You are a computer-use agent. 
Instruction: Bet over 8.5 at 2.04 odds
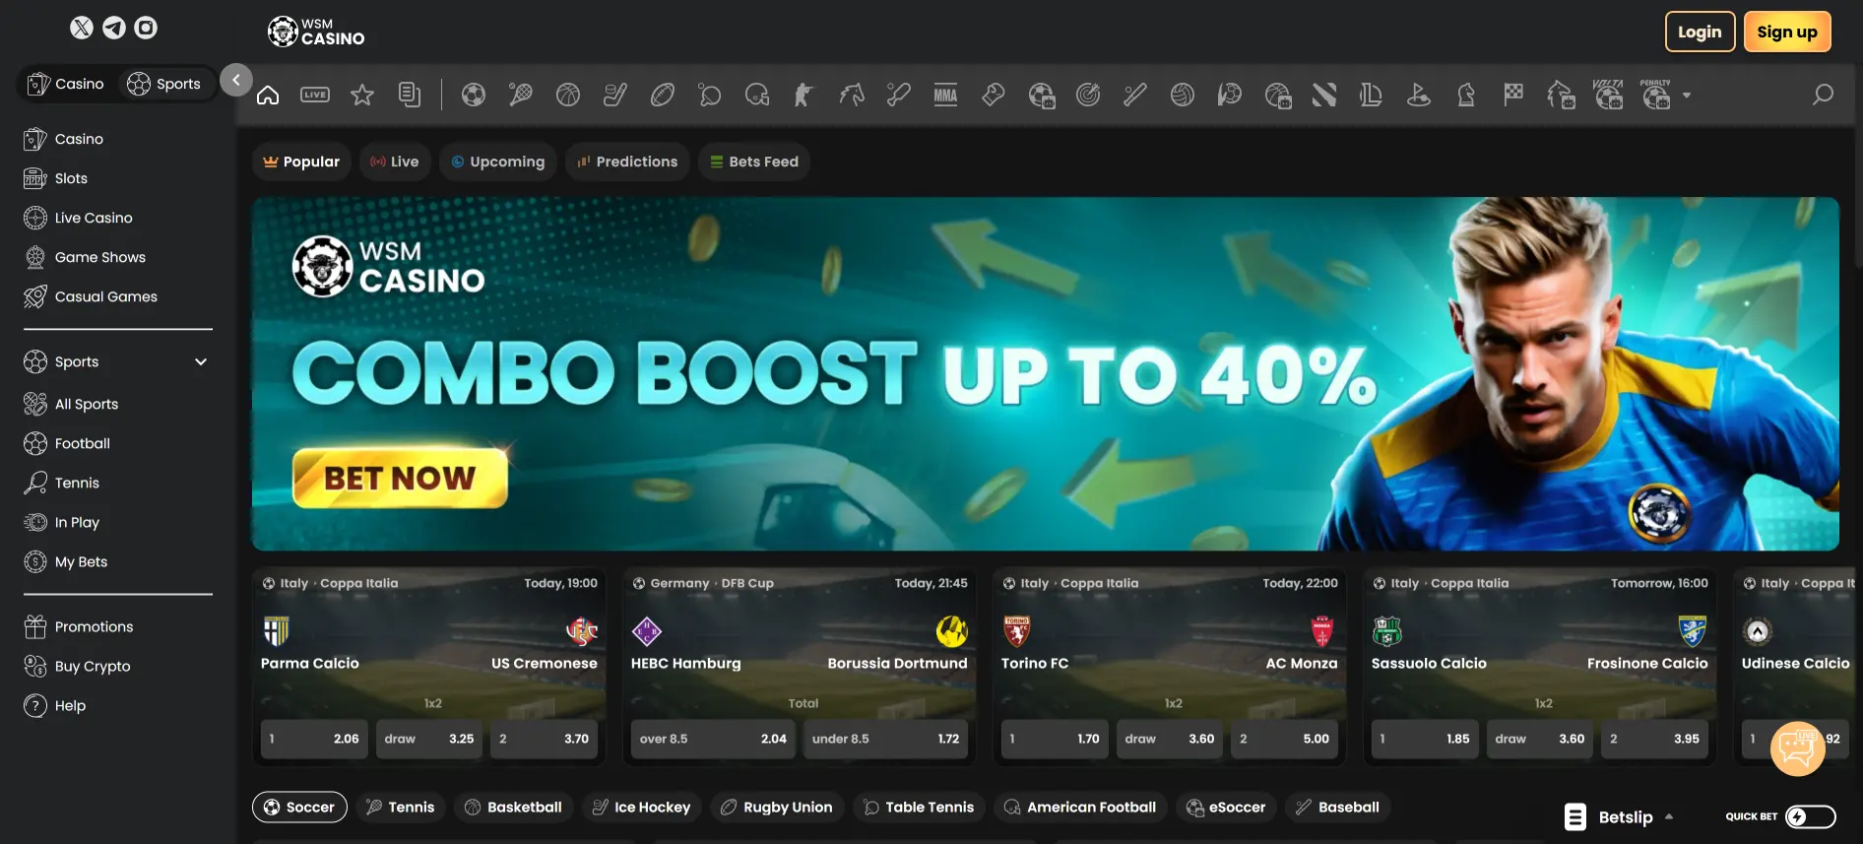(x=713, y=739)
